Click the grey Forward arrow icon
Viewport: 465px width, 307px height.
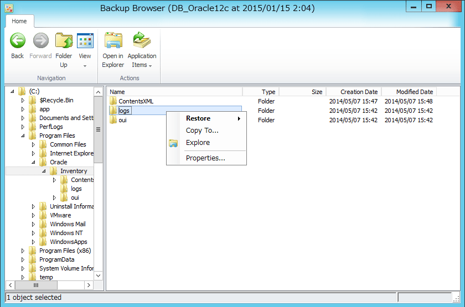pyautogui.click(x=40, y=40)
